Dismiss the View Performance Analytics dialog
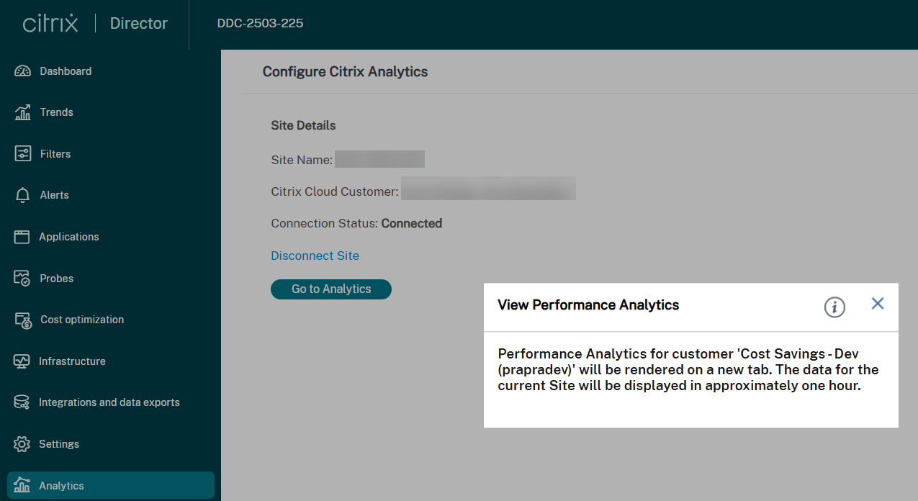Viewport: 918px width, 501px height. 877,303
